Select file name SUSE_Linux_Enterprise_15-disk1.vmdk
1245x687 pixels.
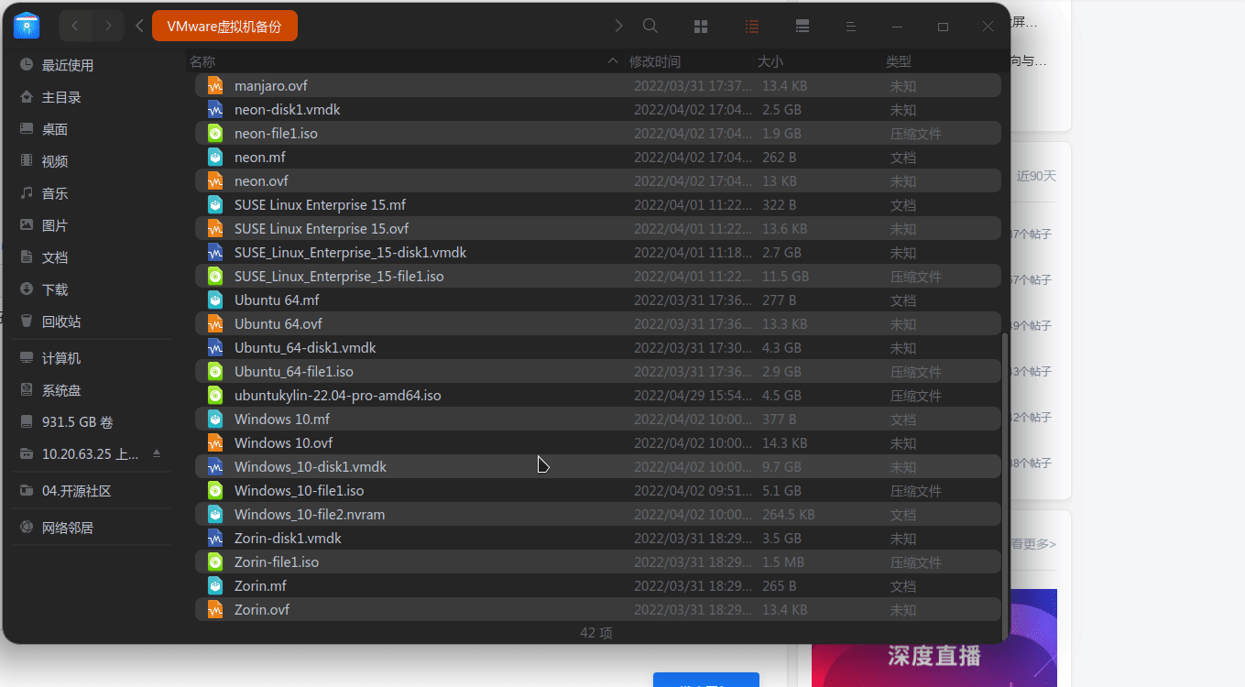[351, 252]
